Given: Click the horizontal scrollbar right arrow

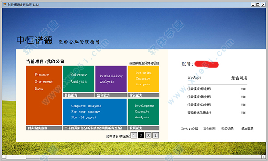Looking at the screenshot, I should click(264, 157).
